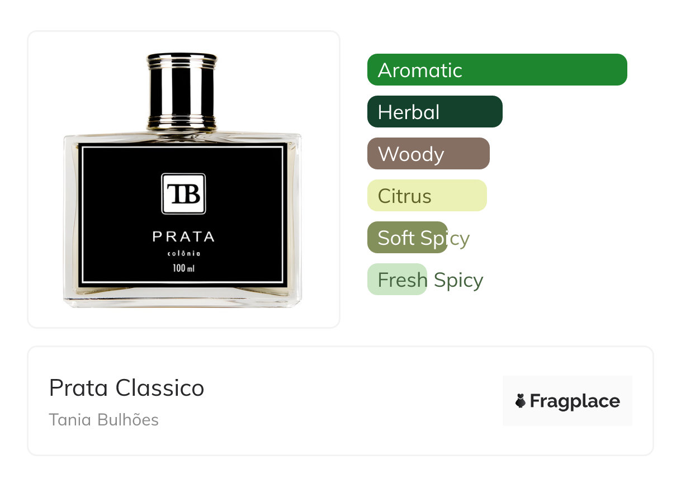Choose the Fresh Spicy accord bar
This screenshot has height=483, width=681.
398,280
